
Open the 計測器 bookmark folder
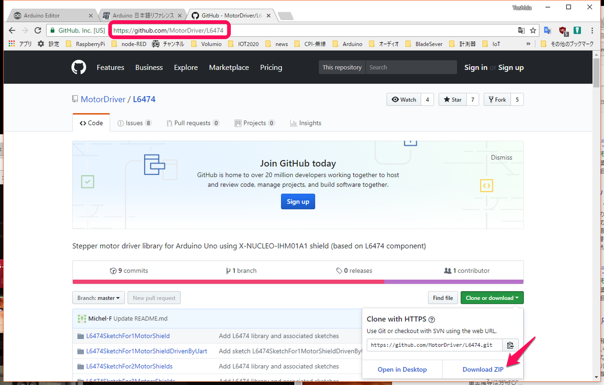click(462, 44)
